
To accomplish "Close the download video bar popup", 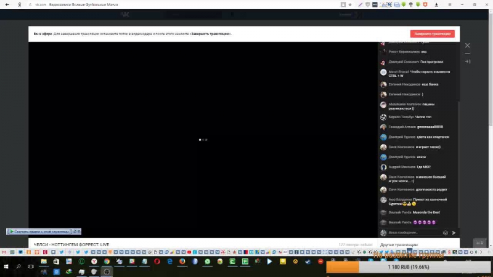I will [78, 231].
